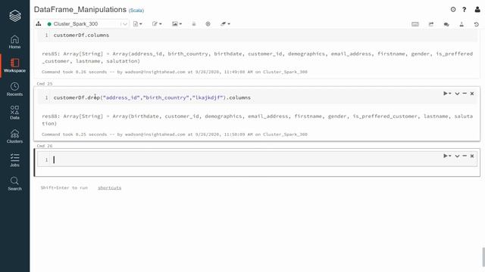This screenshot has width=485, height=272.
Task: Open the Comments bubble icon
Action: click(446, 24)
